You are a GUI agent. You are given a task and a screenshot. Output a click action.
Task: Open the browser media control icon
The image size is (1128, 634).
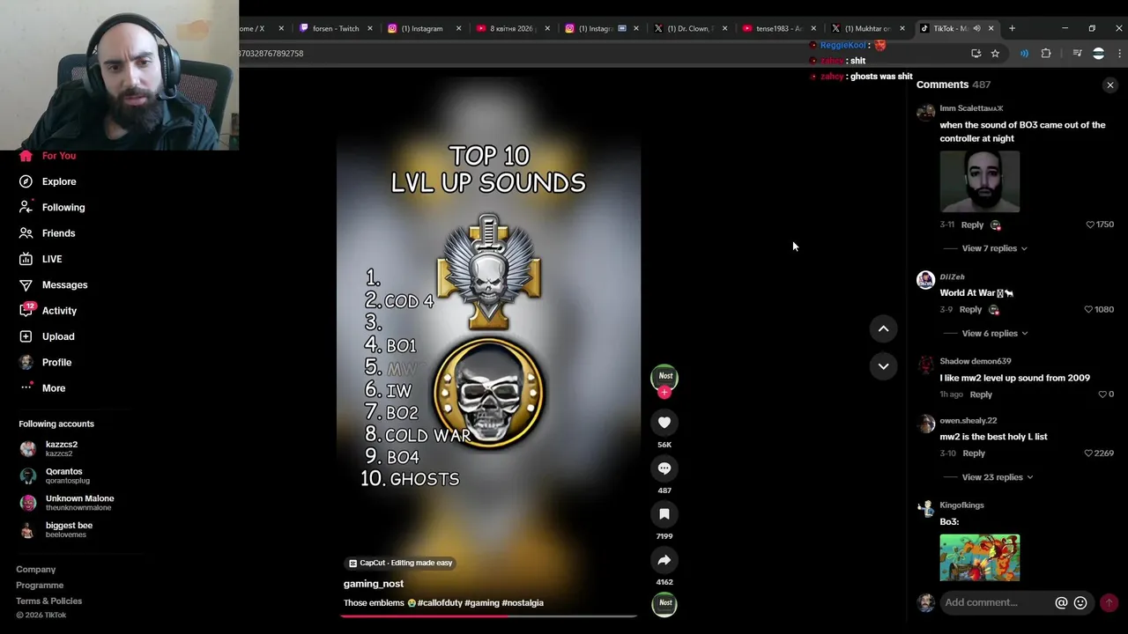pos(1077,54)
